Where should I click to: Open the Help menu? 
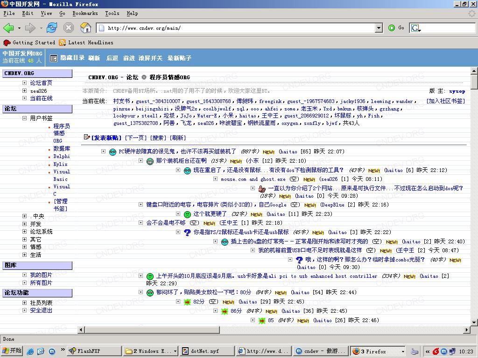[132, 14]
